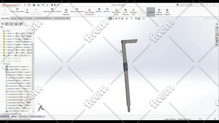
Task: Open the Help dropdown arrow
Action: pos(209,5)
